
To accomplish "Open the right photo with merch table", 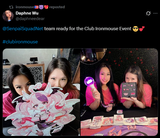I will 119,92.
